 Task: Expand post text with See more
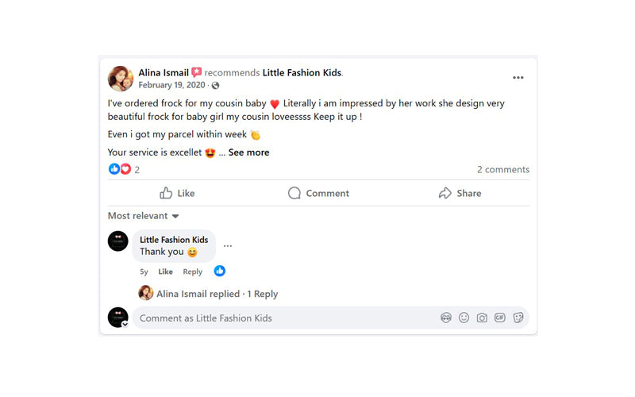coord(248,152)
